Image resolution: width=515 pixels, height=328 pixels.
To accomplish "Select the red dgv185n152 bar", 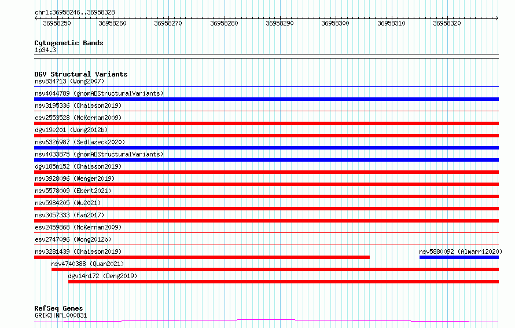I will [266, 172].
